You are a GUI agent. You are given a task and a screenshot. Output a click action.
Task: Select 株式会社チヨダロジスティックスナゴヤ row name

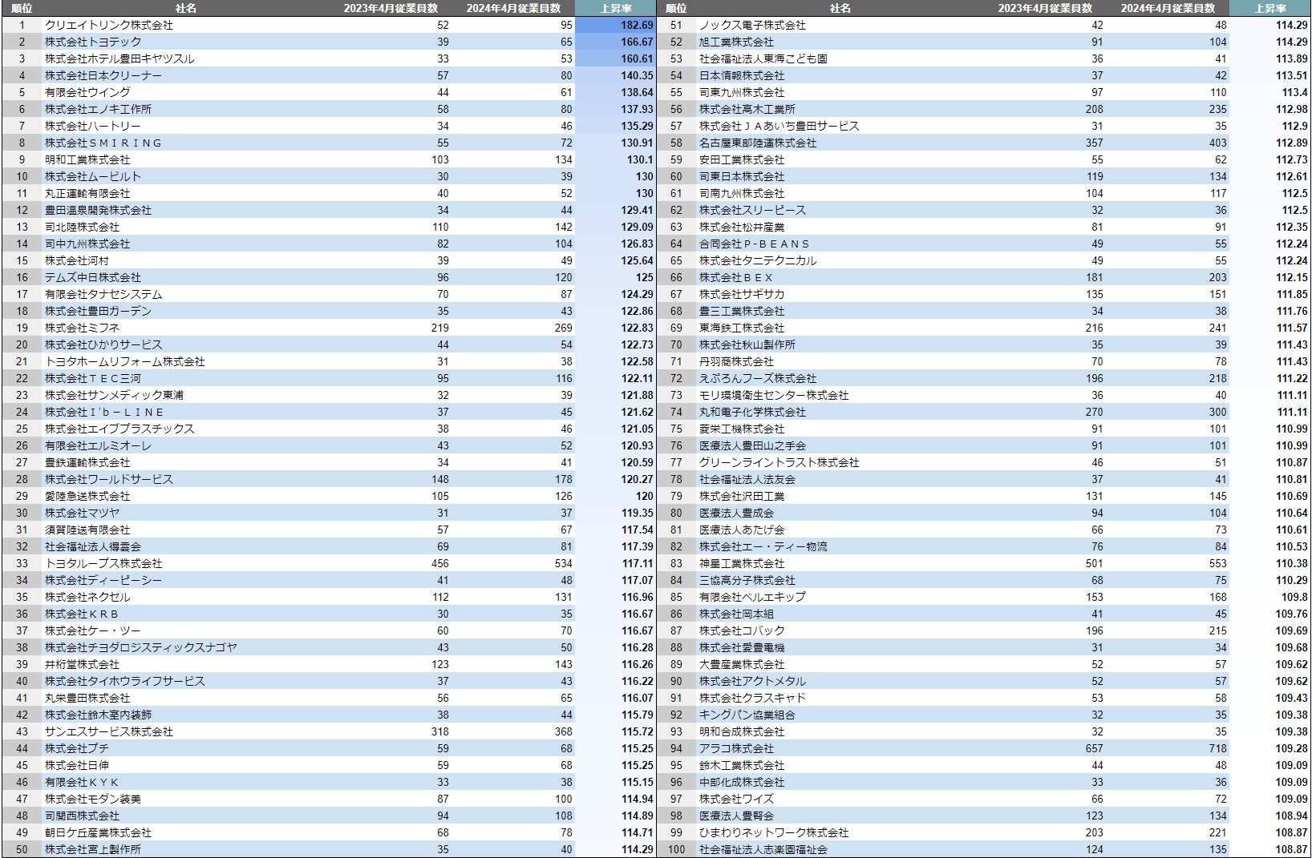pos(141,647)
